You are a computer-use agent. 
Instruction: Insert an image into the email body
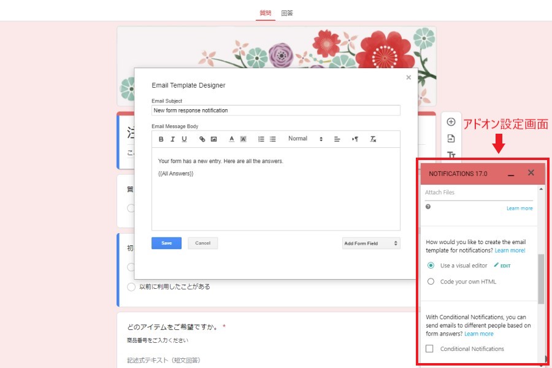(213, 139)
